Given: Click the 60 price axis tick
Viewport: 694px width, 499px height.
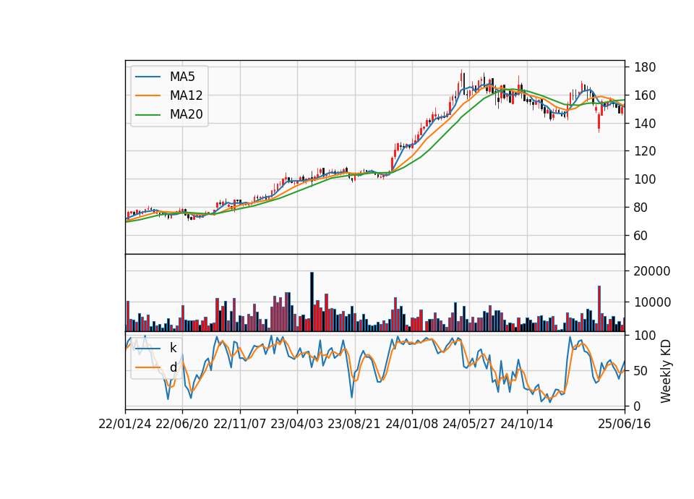Looking at the screenshot, I should [x=641, y=236].
